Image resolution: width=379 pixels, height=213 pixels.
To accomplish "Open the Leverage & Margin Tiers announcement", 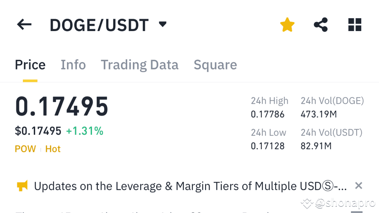I will pos(190,186).
